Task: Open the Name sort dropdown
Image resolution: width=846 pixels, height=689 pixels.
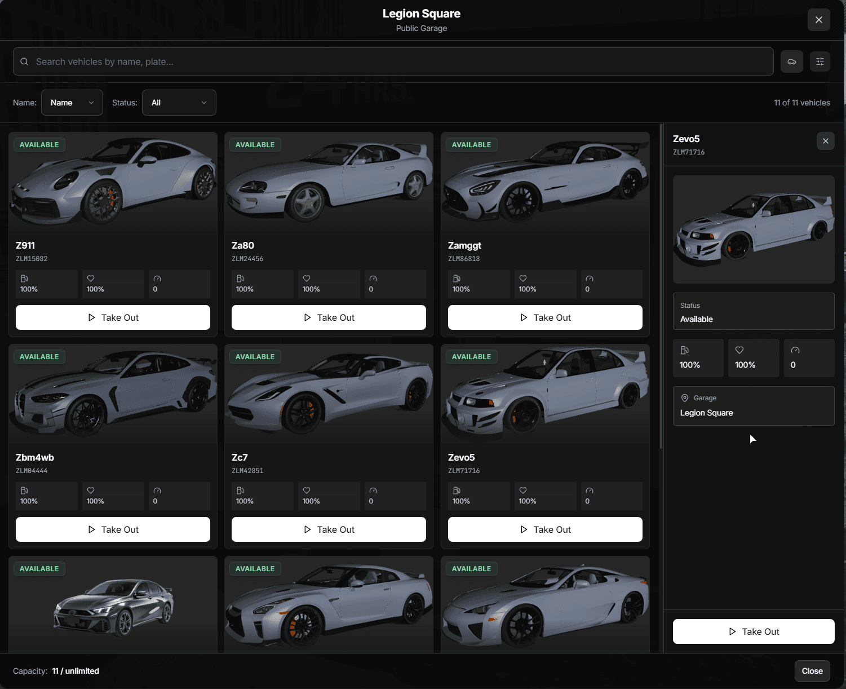Action: (72, 103)
